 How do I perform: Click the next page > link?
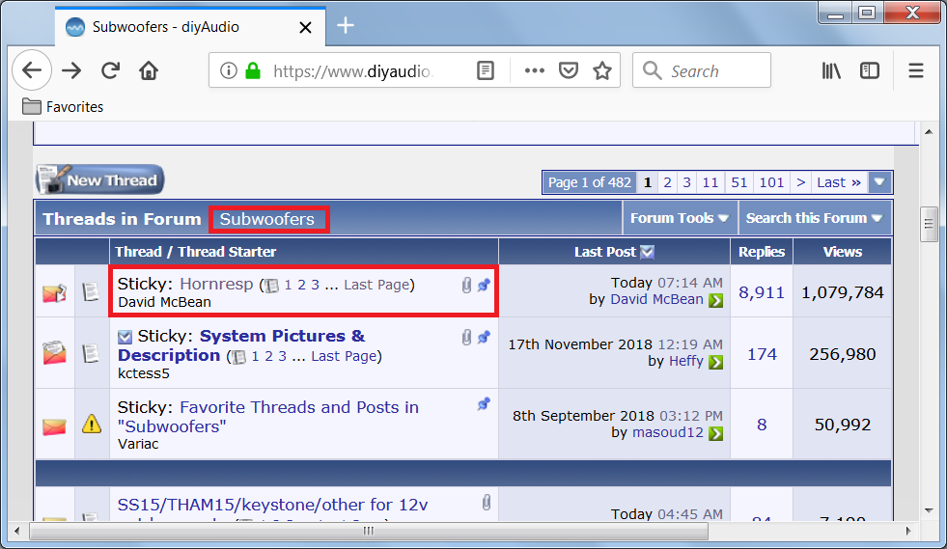(x=801, y=182)
